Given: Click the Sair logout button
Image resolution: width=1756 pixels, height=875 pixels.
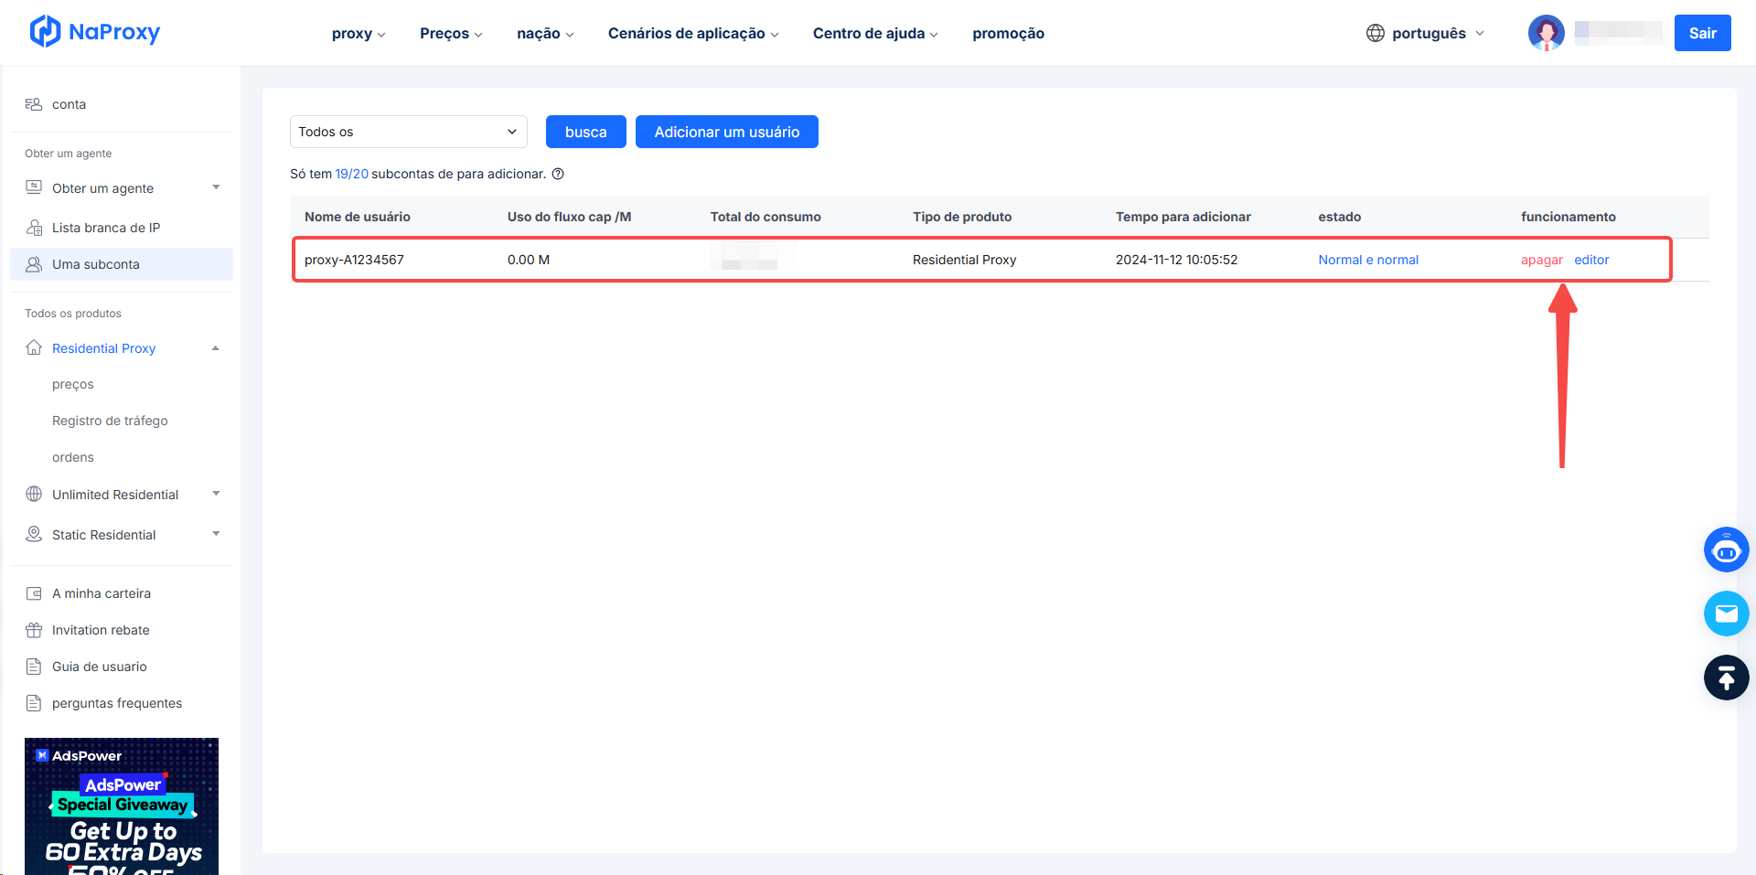Looking at the screenshot, I should [1703, 33].
